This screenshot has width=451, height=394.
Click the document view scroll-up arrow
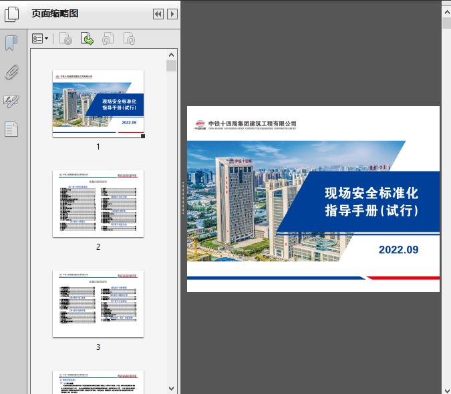(447, 12)
